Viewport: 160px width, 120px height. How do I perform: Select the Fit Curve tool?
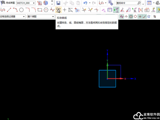[x=58, y=10]
